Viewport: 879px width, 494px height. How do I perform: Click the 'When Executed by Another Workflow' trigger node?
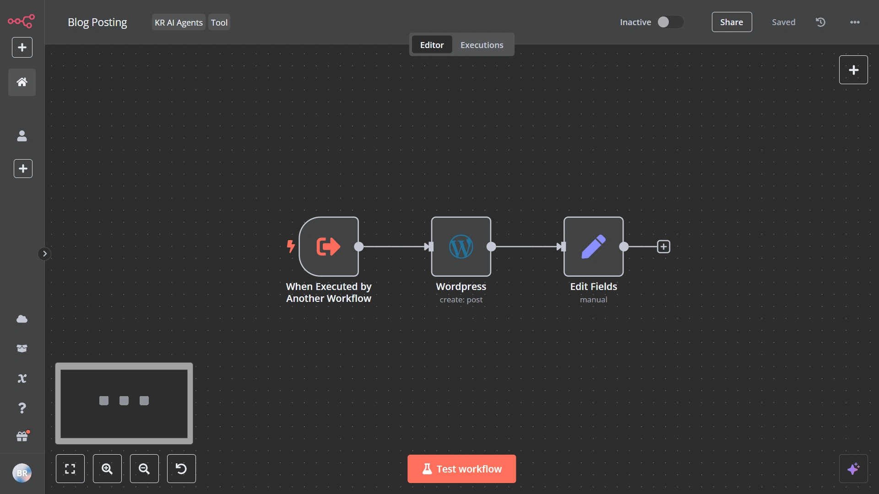click(328, 246)
